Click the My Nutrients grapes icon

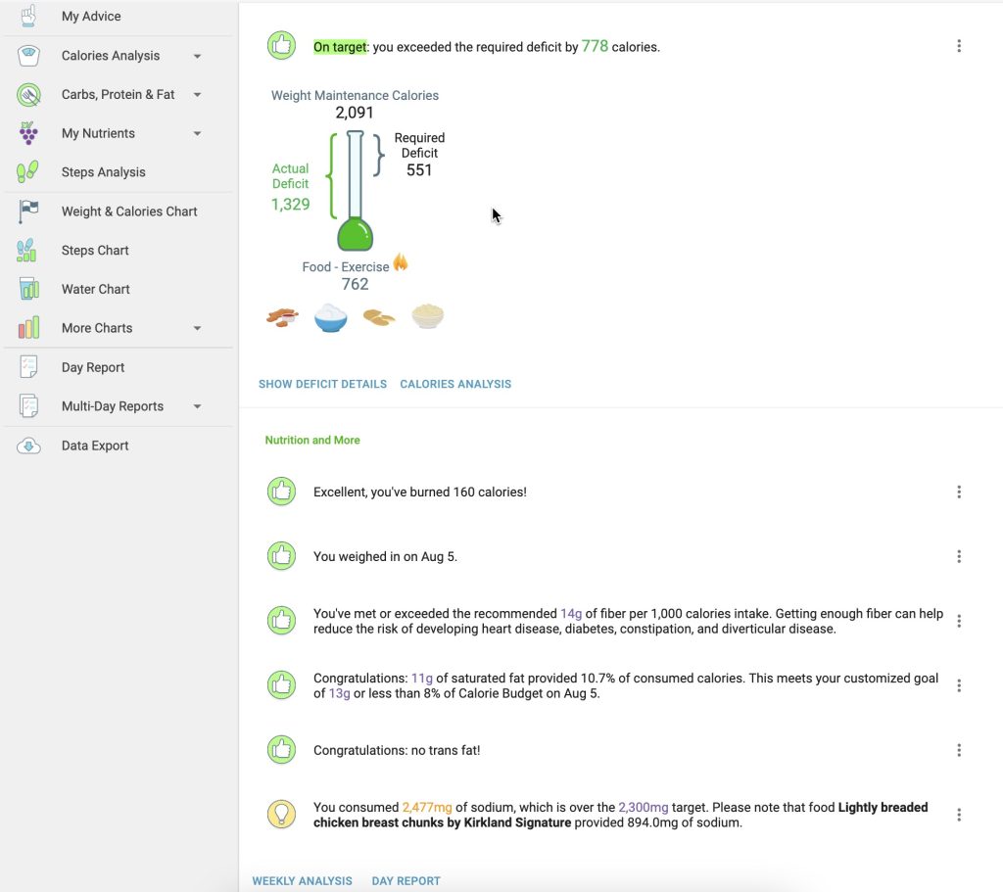click(28, 133)
